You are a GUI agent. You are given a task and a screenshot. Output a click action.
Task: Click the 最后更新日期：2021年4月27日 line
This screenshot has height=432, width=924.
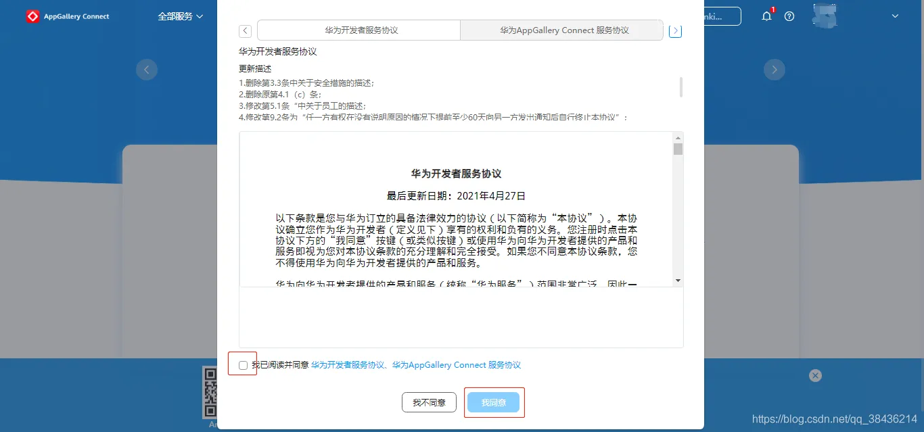(456, 196)
